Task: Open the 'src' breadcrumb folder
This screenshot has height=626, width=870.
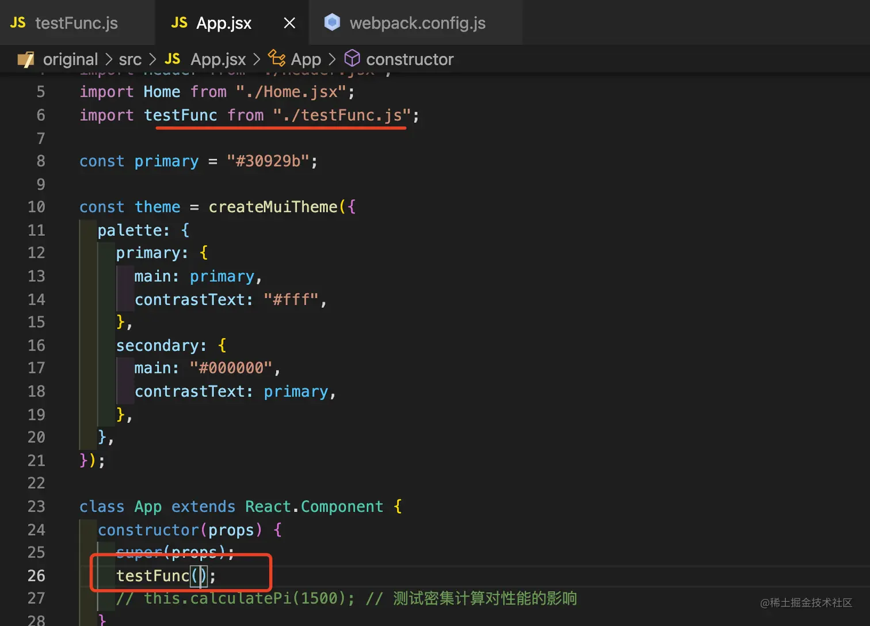Action: (130, 59)
